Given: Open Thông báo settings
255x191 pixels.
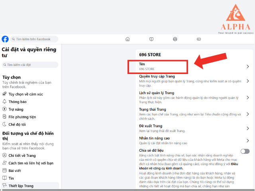Looking at the screenshot, I should pyautogui.click(x=30, y=102).
